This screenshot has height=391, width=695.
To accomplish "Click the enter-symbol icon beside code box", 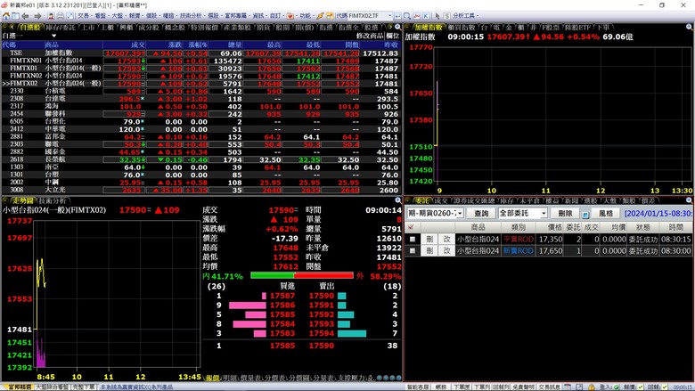I will pyautogui.click(x=398, y=16).
